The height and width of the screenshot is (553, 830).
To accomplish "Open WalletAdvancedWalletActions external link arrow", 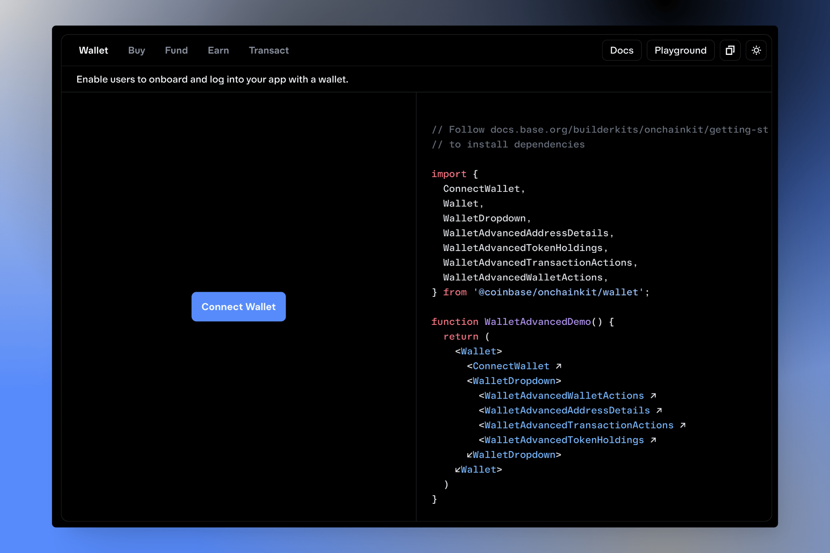I will pos(653,395).
